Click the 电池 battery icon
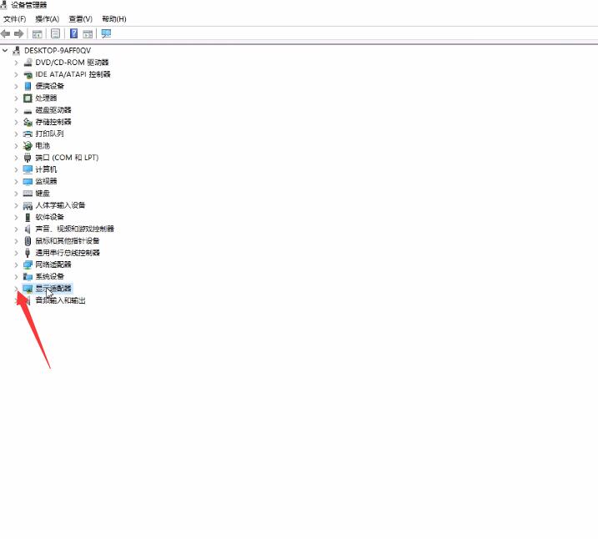Screen dimensions: 598x539 point(28,146)
